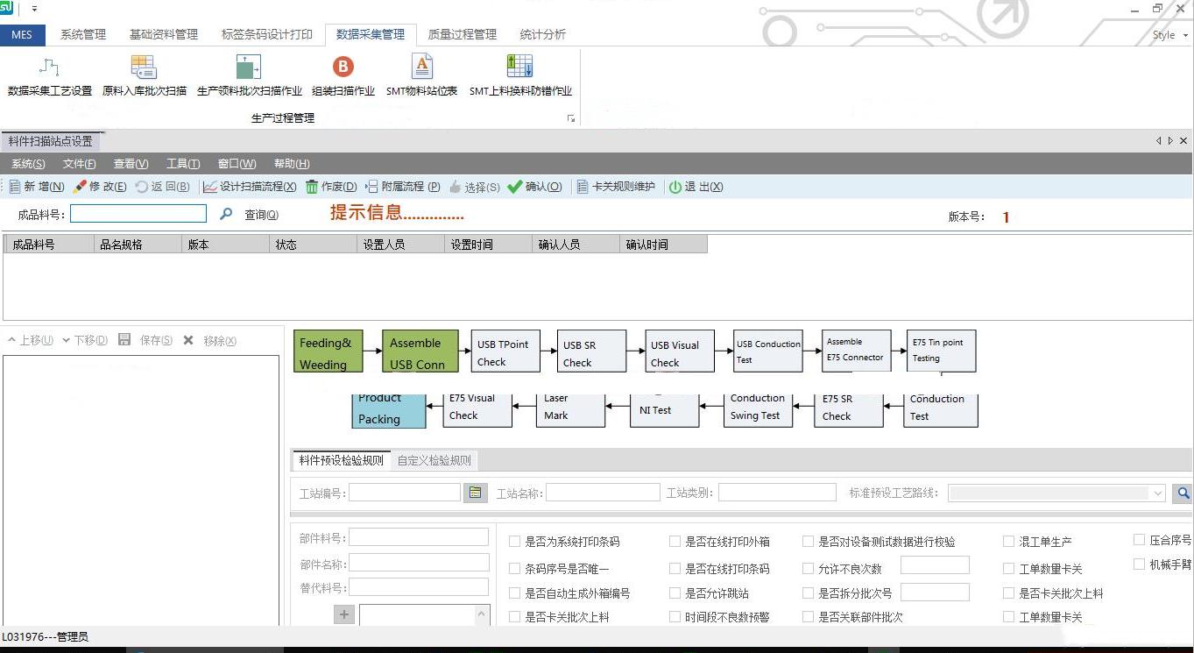The height and width of the screenshot is (653, 1194).
Task: Launch 组装扫描作业 red B icon
Action: [343, 68]
